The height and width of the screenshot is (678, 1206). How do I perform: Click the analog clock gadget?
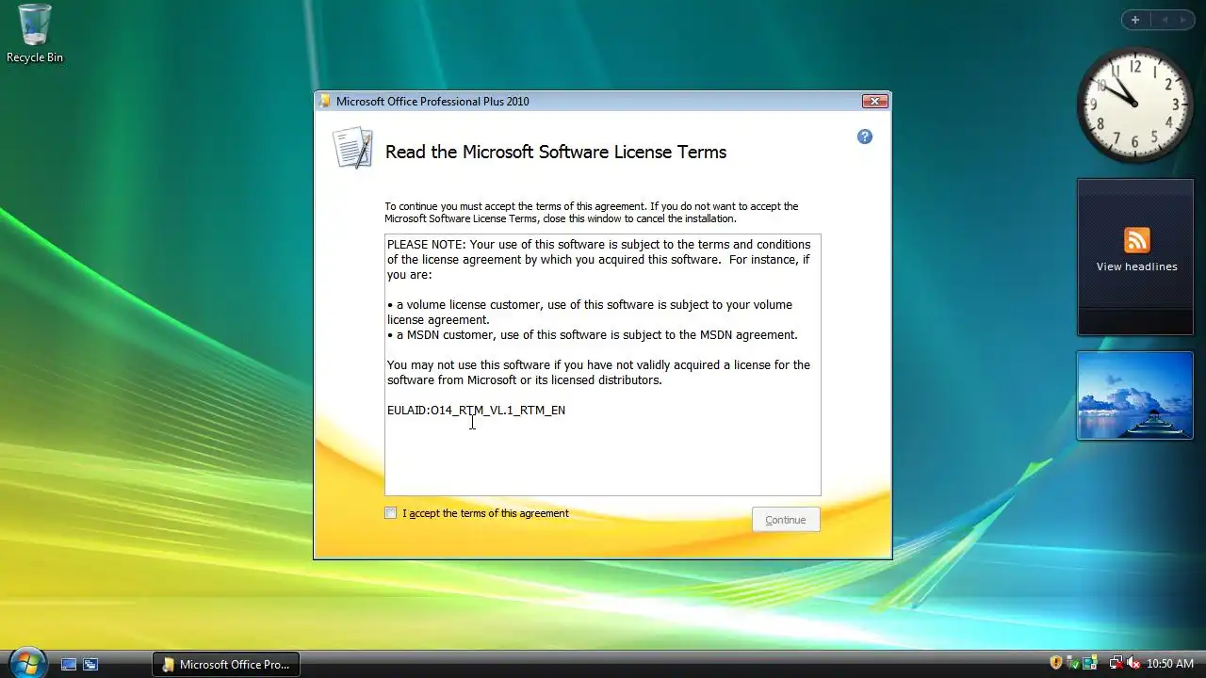coord(1135,105)
